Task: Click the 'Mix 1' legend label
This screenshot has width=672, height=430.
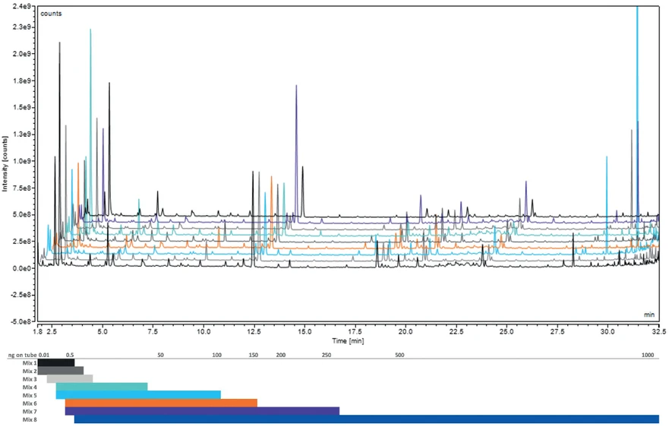Action: 30,363
